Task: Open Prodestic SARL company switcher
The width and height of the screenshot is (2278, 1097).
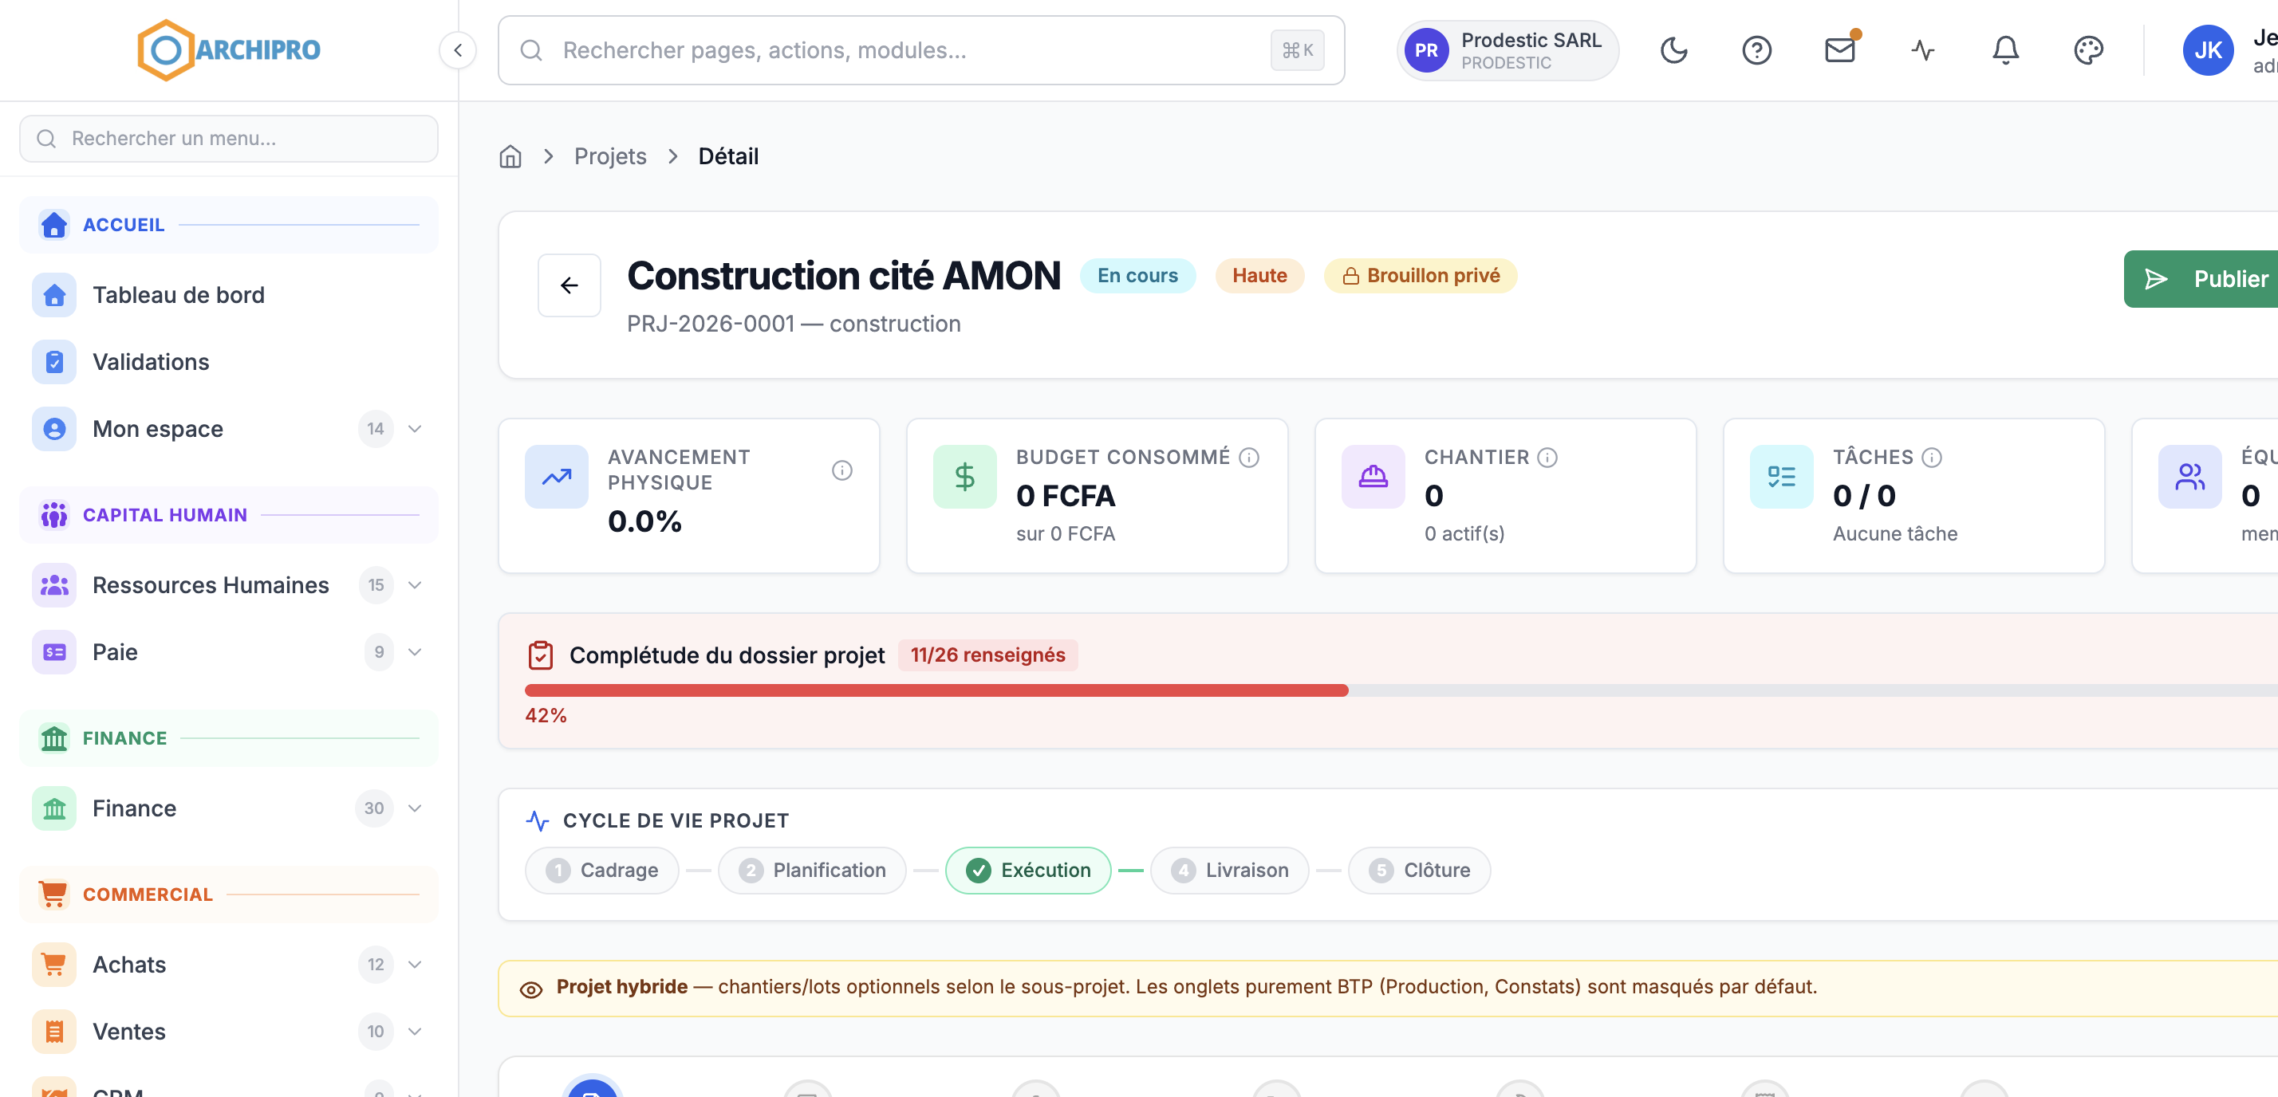Action: [x=1507, y=50]
